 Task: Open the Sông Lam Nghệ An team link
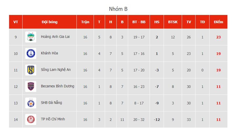pos(56,70)
